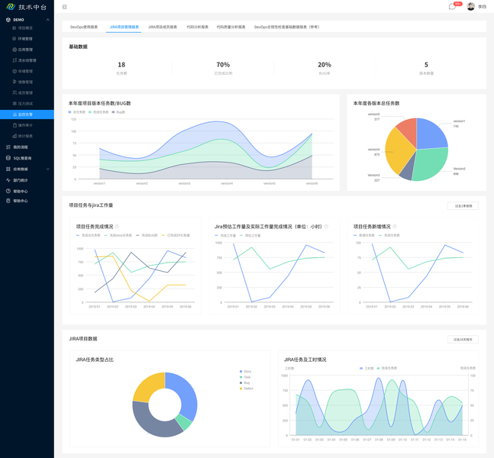Viewport: 494px width, 458px height.
Task: Click help icon beside 项目任务新增情况 title
Action: click(395, 227)
